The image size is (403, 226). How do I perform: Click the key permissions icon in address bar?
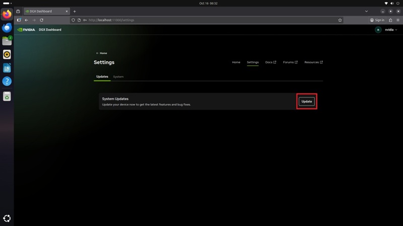(x=85, y=20)
